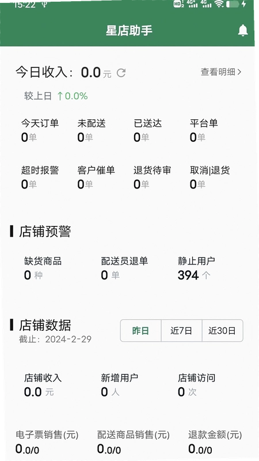
Task: View 已送达 delivered orders
Action: pyautogui.click(x=147, y=130)
